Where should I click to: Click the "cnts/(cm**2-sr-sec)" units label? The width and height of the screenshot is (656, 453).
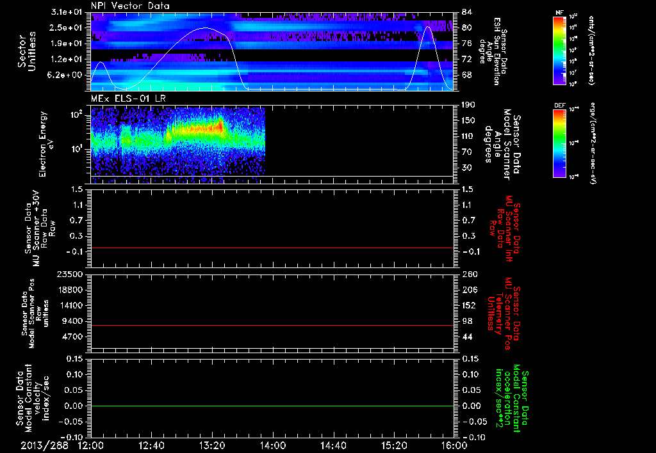[591, 51]
